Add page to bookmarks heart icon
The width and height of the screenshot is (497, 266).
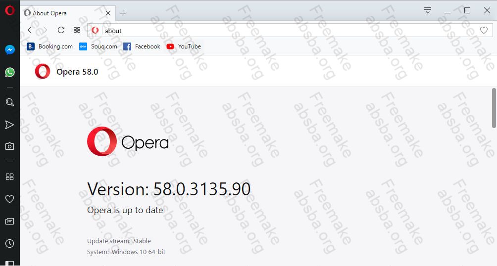484,30
